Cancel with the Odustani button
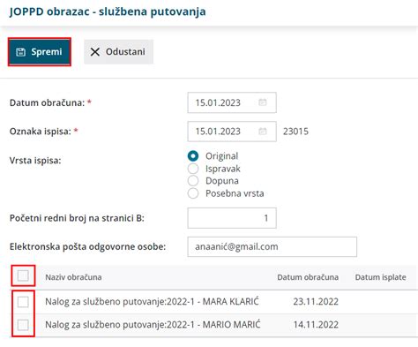The height and width of the screenshot is (347, 418). point(118,52)
